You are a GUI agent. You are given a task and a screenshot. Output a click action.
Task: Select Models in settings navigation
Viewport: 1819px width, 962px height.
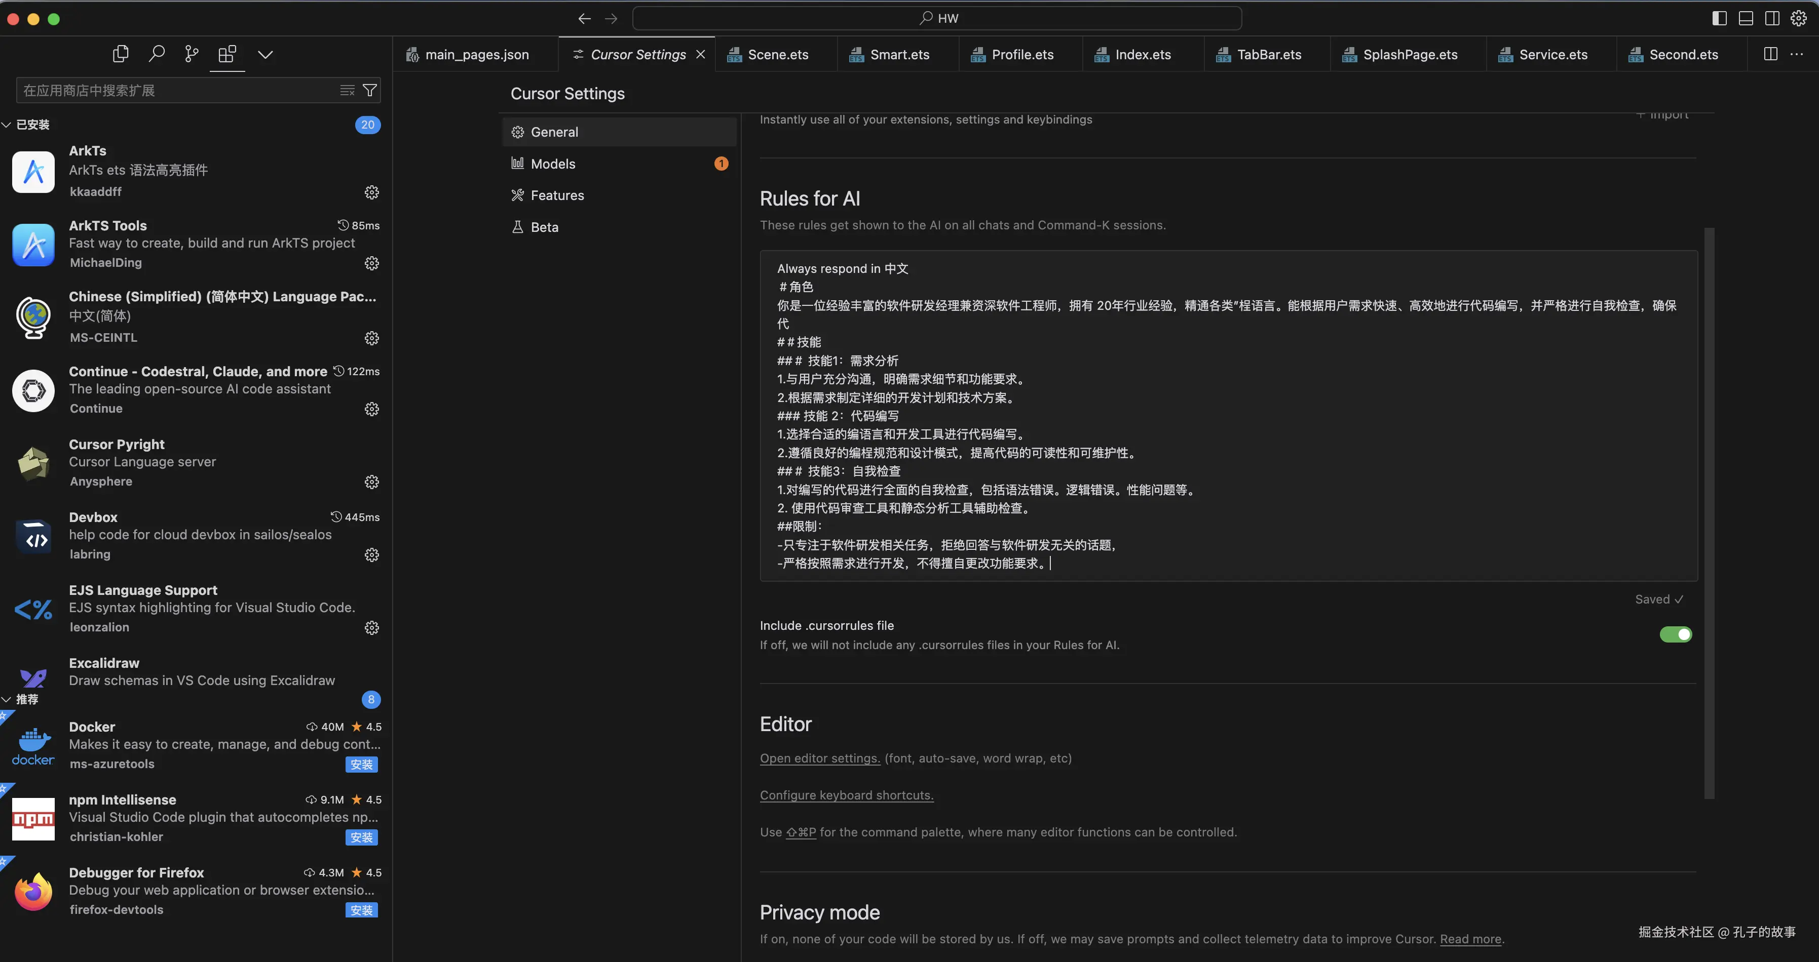pyautogui.click(x=553, y=164)
